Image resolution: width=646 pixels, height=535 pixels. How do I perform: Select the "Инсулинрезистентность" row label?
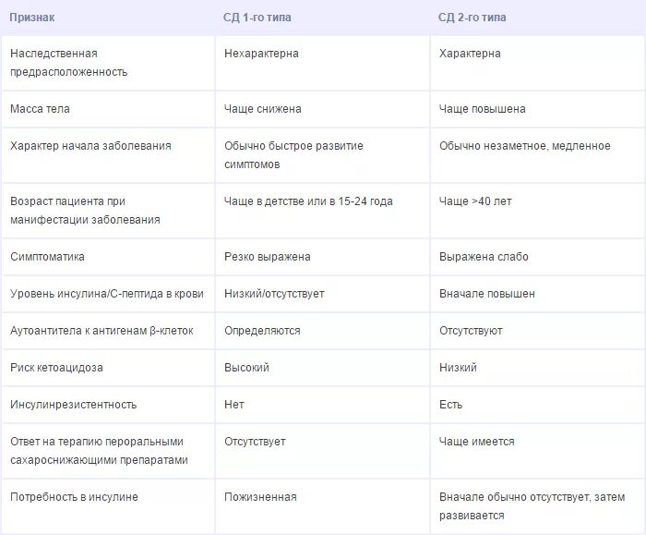tap(73, 405)
